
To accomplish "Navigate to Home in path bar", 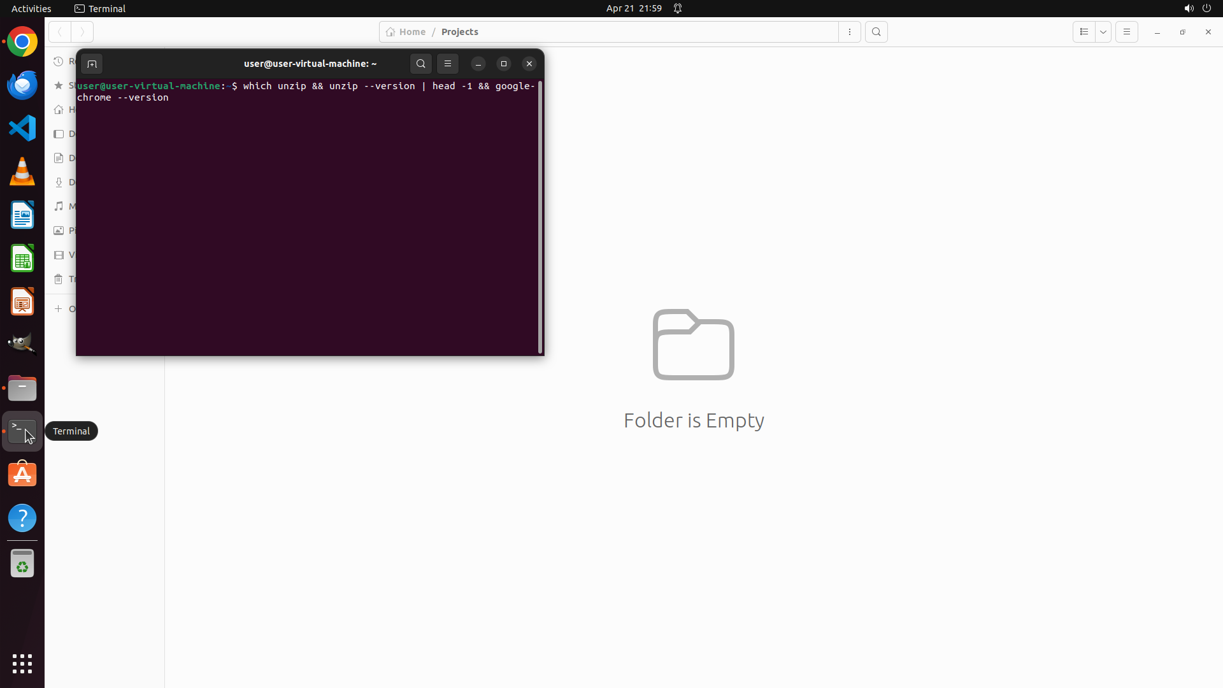I will click(x=406, y=32).
